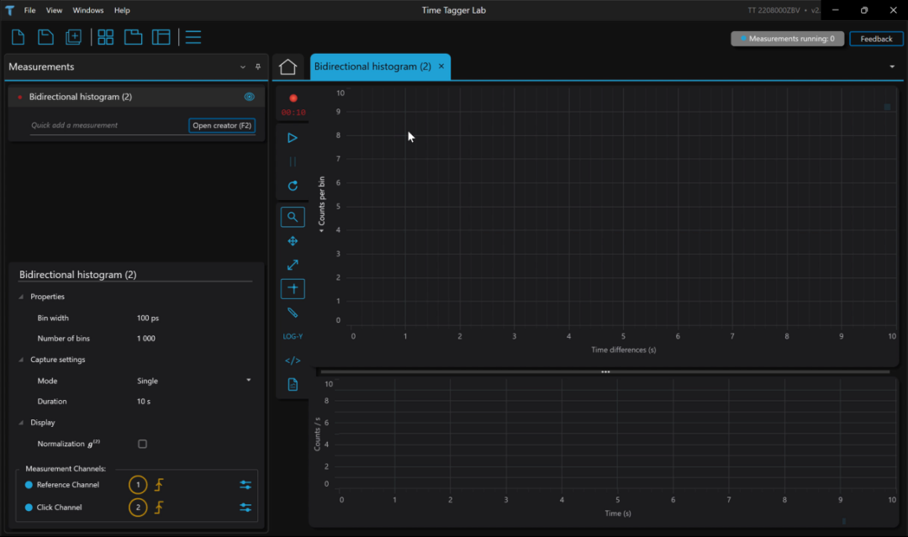Collapse the Capture settings section

click(x=22, y=360)
